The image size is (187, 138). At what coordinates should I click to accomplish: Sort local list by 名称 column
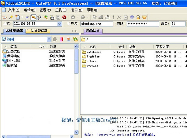click(x=16, y=47)
